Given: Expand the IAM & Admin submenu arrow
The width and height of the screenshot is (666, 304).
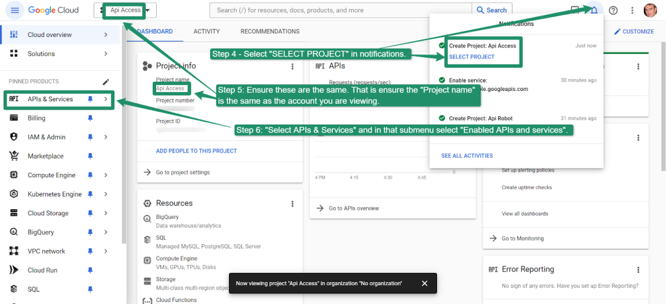Looking at the screenshot, I should [105, 137].
